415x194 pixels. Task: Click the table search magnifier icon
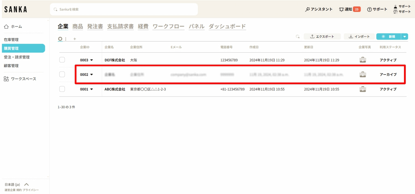pos(298,36)
